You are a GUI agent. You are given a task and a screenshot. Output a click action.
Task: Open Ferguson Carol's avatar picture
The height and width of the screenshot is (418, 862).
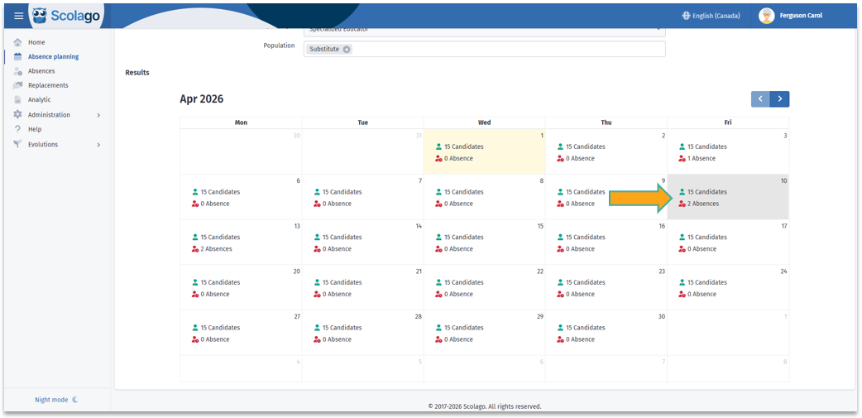[x=766, y=16]
